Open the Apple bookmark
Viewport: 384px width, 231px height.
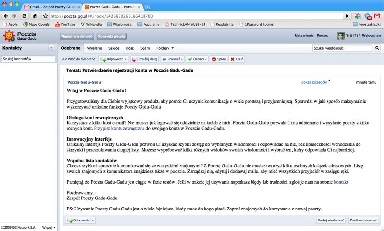10,24
